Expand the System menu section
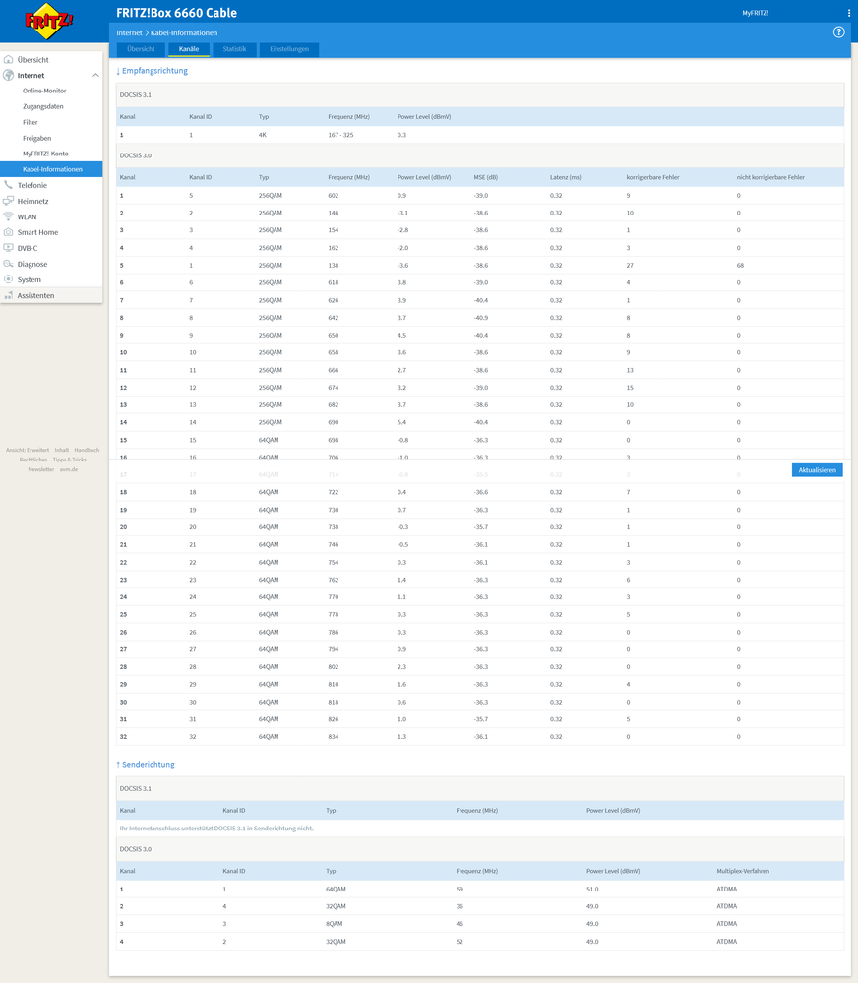 point(30,279)
